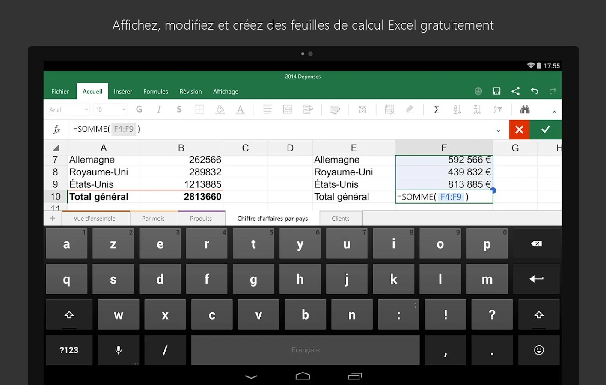Screen dimensions: 606x385
Task: Go to the Révision tab
Action: click(x=190, y=92)
